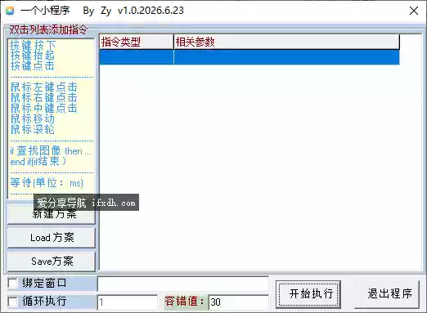The width and height of the screenshot is (427, 313).
Task: Select the if 查找图像 then command
Action: pos(51,150)
